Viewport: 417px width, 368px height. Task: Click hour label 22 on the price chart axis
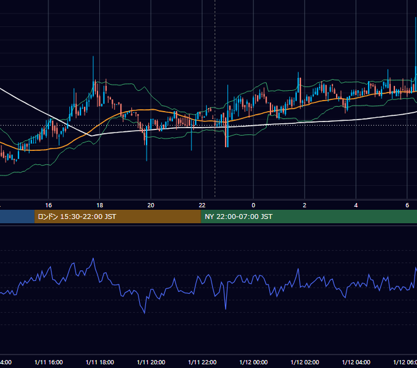[x=202, y=205]
